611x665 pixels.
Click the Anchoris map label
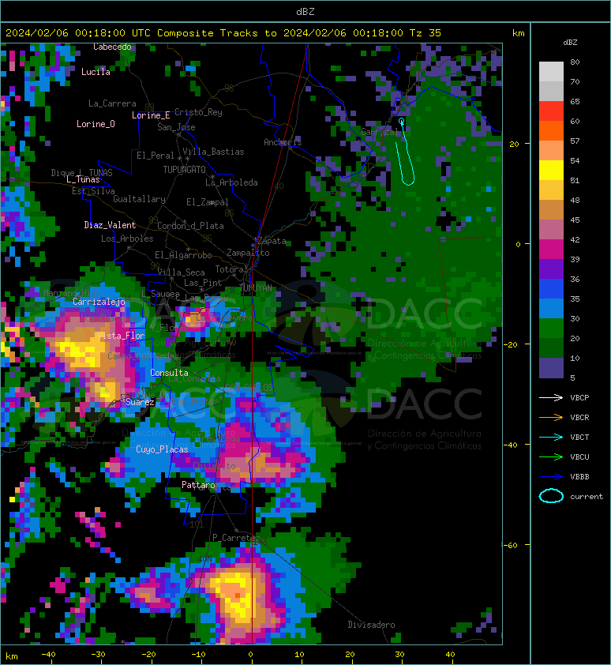click(x=283, y=142)
